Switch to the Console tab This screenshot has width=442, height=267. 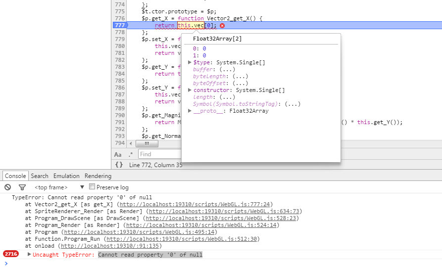[15, 176]
